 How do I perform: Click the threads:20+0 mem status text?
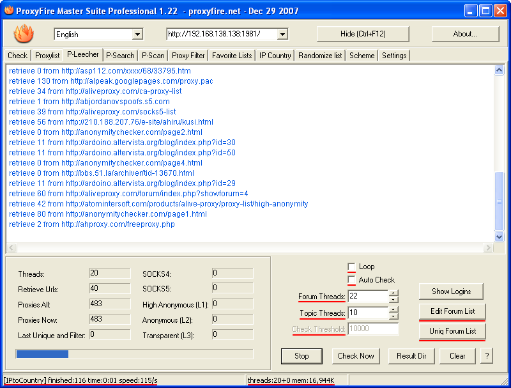coord(291,380)
